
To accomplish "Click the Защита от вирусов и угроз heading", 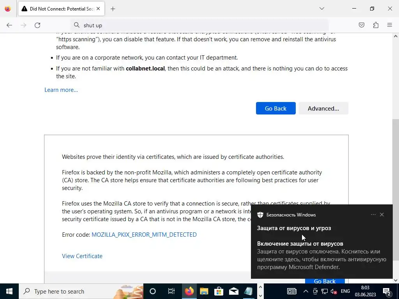I will (294, 228).
